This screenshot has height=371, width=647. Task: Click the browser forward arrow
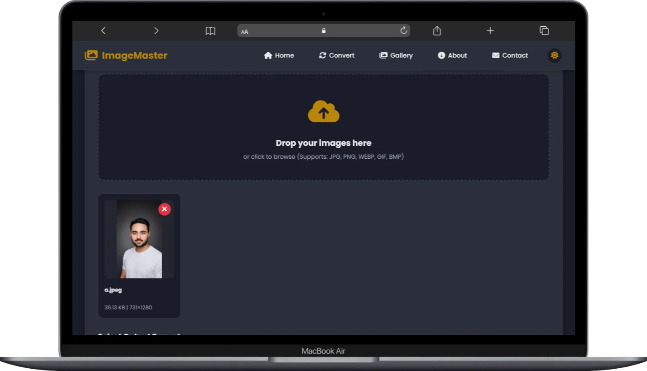tap(156, 30)
